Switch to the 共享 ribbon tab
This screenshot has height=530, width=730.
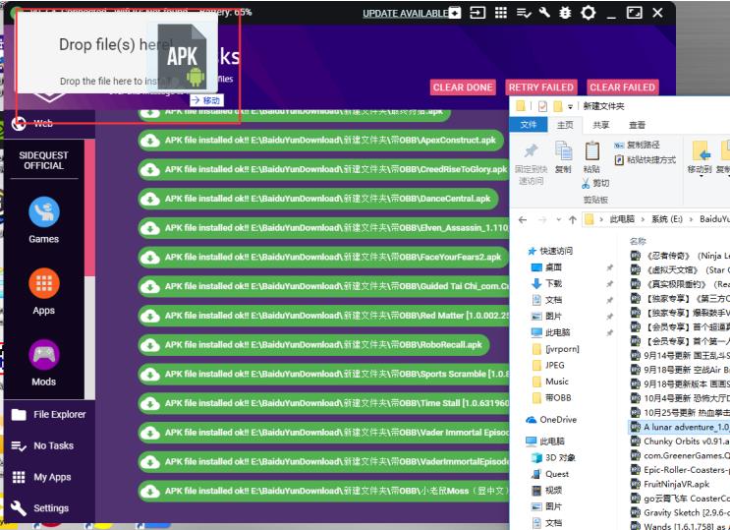pyautogui.click(x=601, y=125)
